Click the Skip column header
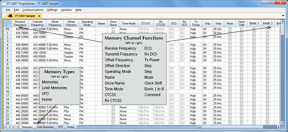The height and width of the screenshot is (132, 288). pyautogui.click(x=207, y=23)
